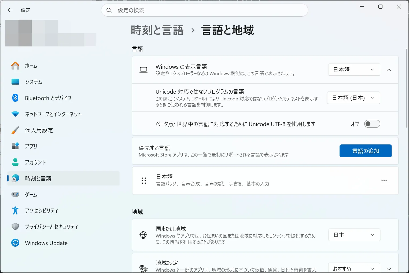Click the Apps icon in sidebar
Screen dimensions: 409x273
(x=15, y=146)
